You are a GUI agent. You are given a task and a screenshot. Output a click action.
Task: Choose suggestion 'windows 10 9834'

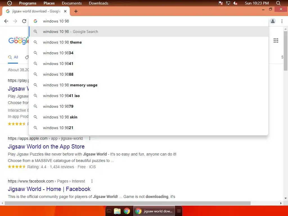pyautogui.click(x=148, y=53)
